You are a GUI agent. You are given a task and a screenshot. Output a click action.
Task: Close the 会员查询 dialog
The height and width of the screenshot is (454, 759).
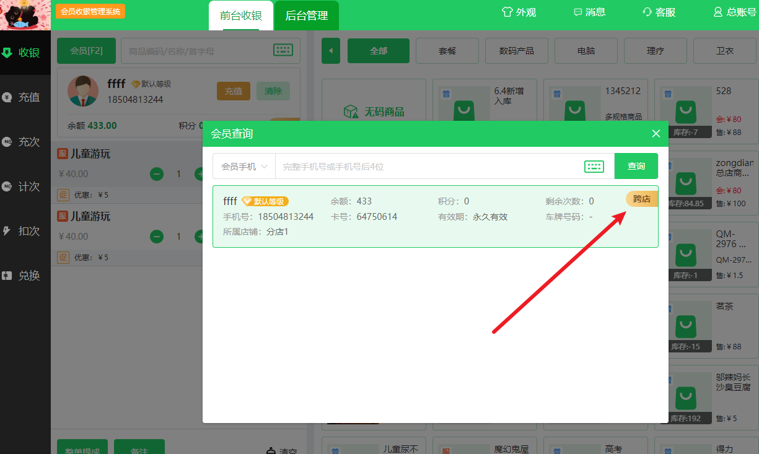(656, 133)
